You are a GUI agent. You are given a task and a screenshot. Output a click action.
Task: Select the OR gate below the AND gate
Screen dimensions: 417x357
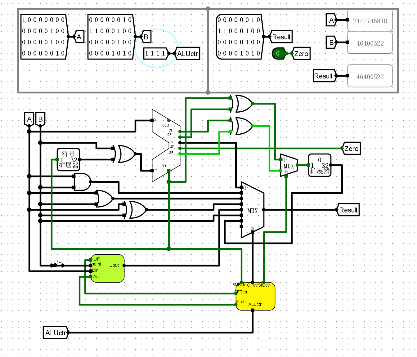point(105,199)
